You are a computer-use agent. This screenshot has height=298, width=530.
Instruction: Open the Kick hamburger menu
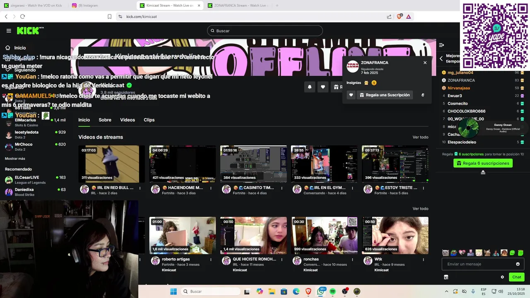click(9, 31)
